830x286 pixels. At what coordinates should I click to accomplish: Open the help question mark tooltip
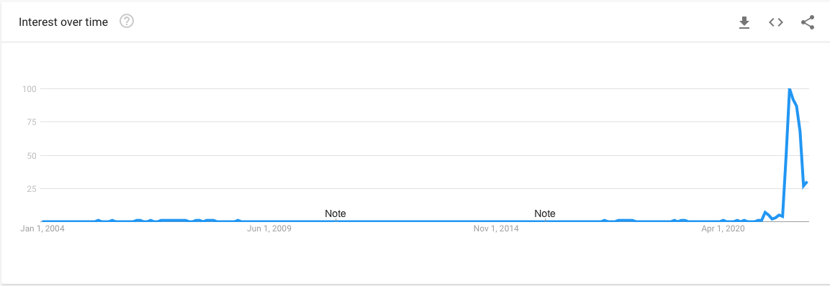(x=127, y=22)
